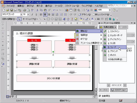137x103 pixels.
Task: Toggle the 自動再生 checkbox
Action: pyautogui.click(x=100, y=96)
